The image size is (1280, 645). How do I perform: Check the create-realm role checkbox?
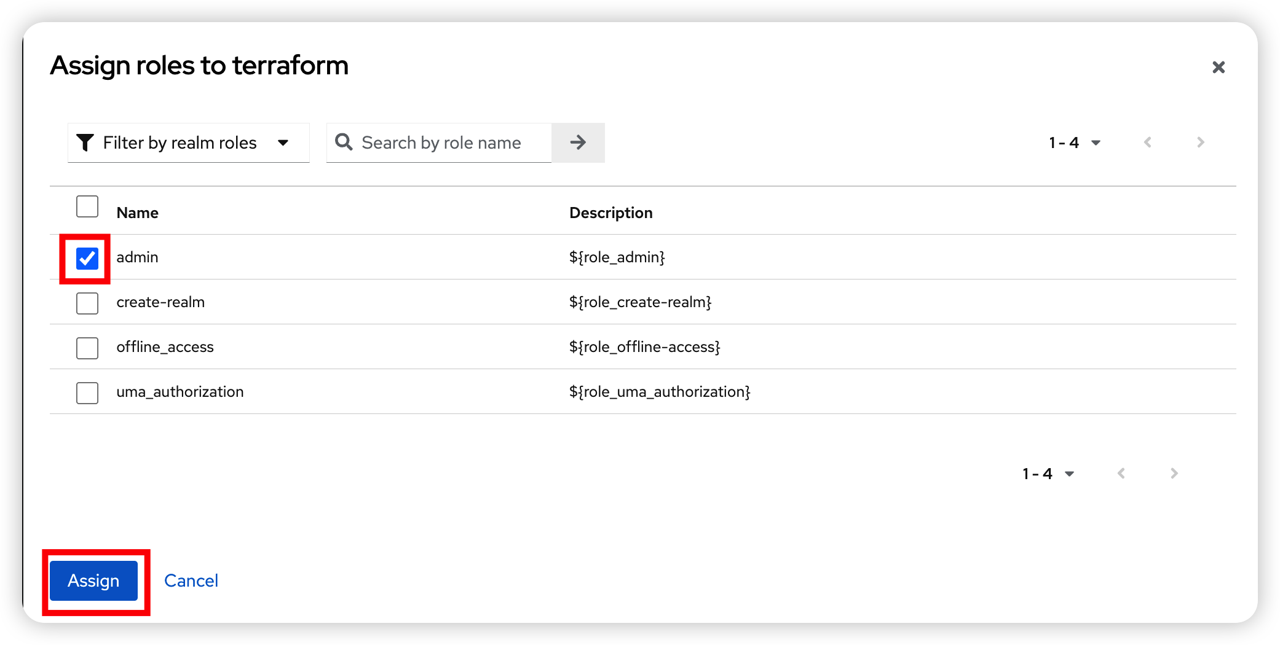tap(87, 303)
